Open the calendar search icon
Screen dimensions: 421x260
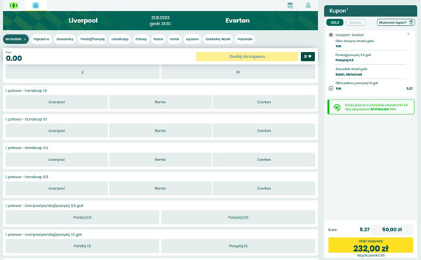coord(290,6)
